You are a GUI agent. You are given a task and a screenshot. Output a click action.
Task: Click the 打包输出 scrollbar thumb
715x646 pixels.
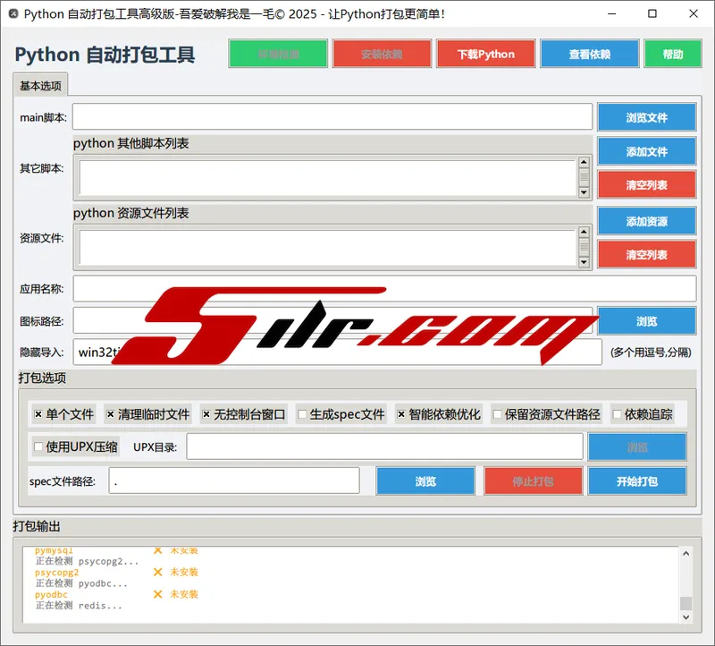[686, 603]
